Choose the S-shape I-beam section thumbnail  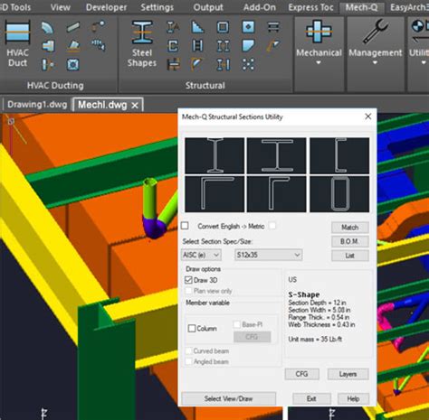(214, 155)
